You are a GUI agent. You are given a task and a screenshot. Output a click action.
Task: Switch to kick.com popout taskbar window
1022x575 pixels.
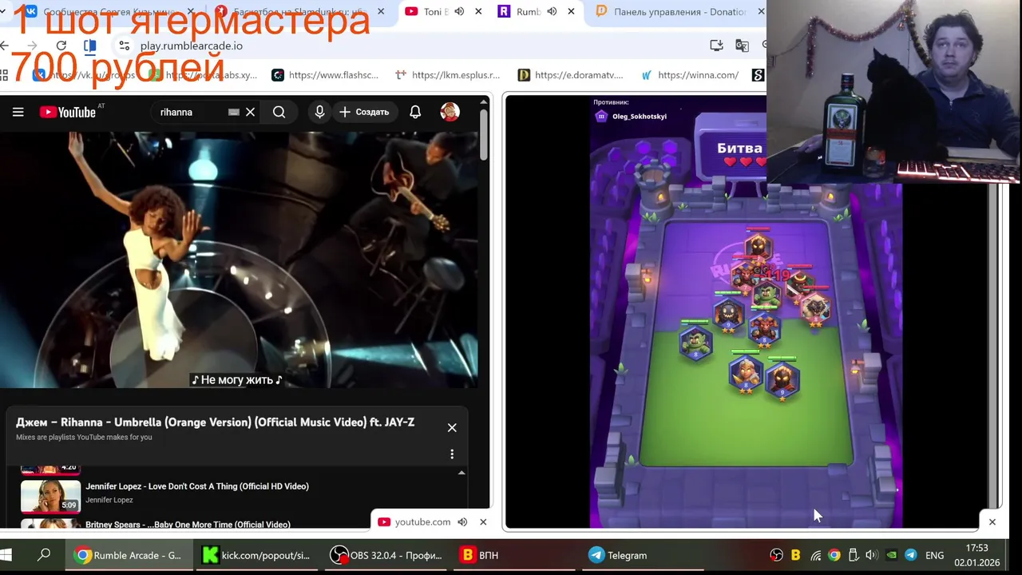(x=256, y=555)
